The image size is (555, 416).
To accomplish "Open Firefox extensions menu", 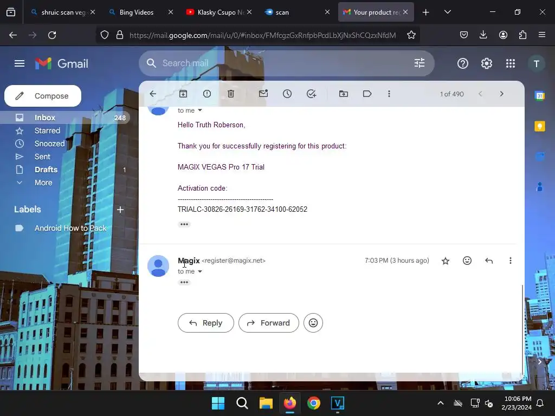I will tap(522, 35).
